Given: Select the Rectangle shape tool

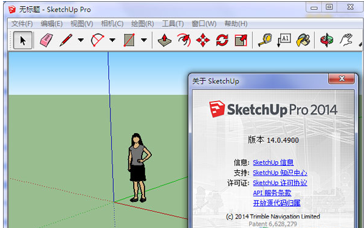Looking at the screenshot, I should (129, 40).
